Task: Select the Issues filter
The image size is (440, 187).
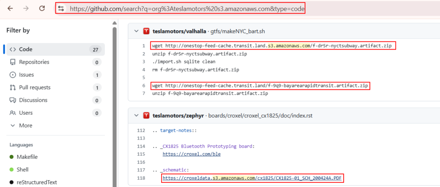Action: (x=55, y=75)
